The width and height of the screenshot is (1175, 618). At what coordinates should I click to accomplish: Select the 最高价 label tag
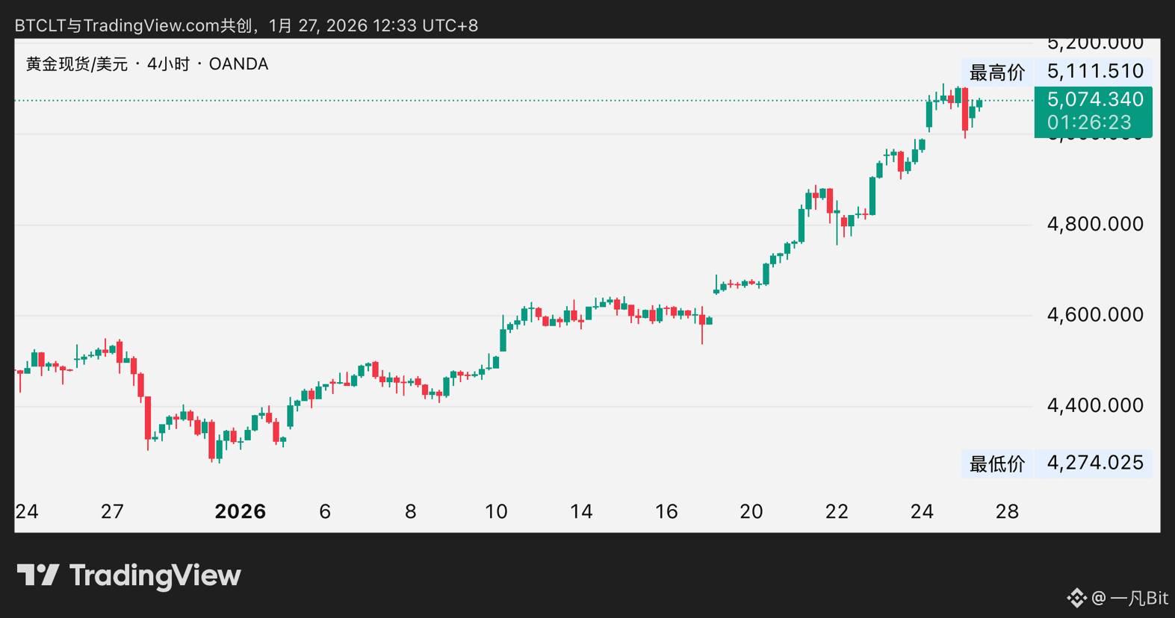pos(996,72)
